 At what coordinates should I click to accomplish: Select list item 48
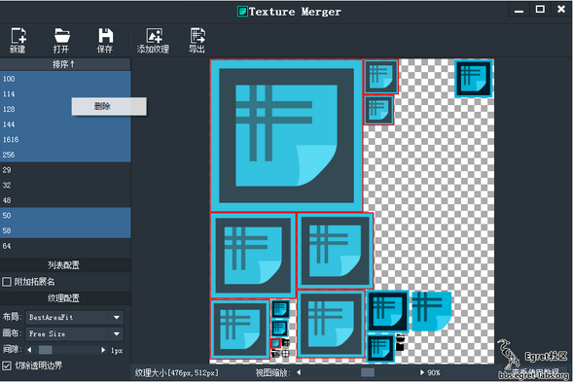click(65, 200)
